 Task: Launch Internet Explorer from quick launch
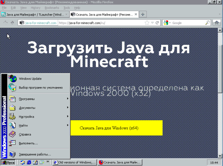(29, 162)
